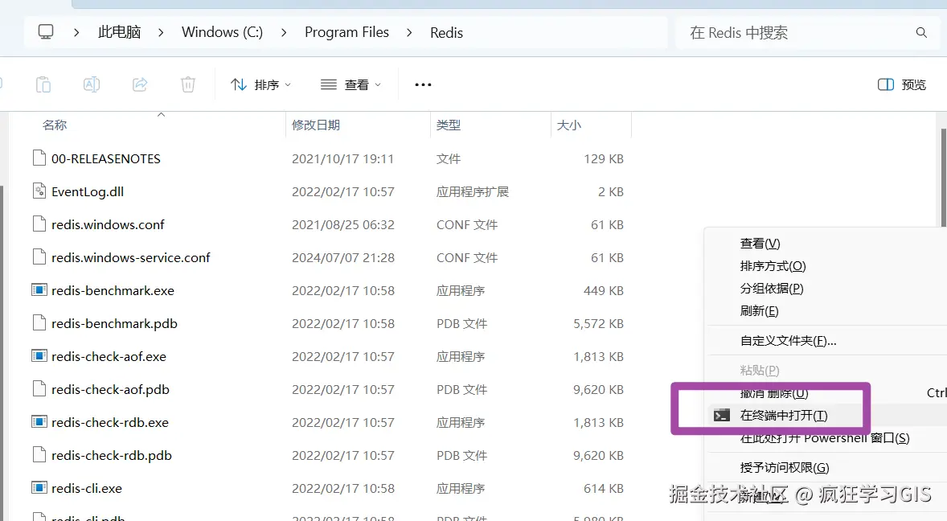Click the 5,572 KB size cell
947x521 pixels.
[599, 323]
